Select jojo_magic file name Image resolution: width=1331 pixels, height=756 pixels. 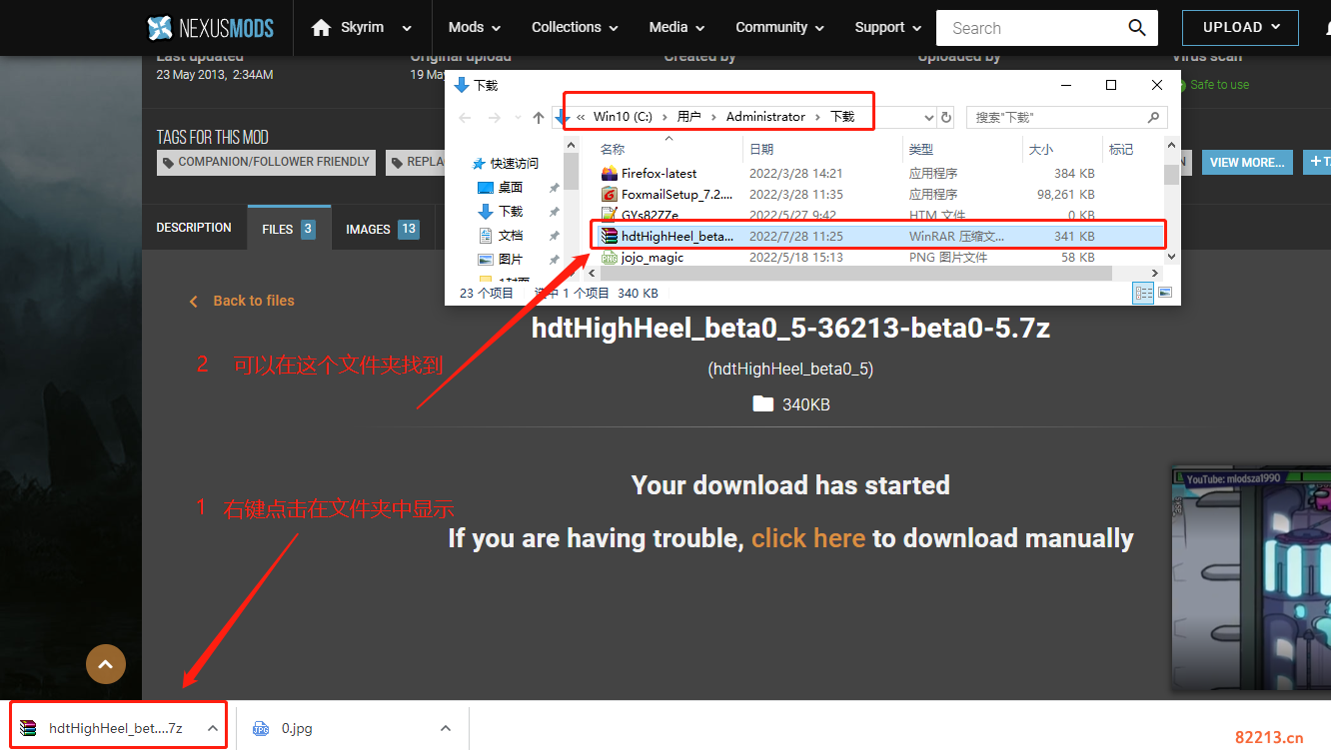pos(653,258)
